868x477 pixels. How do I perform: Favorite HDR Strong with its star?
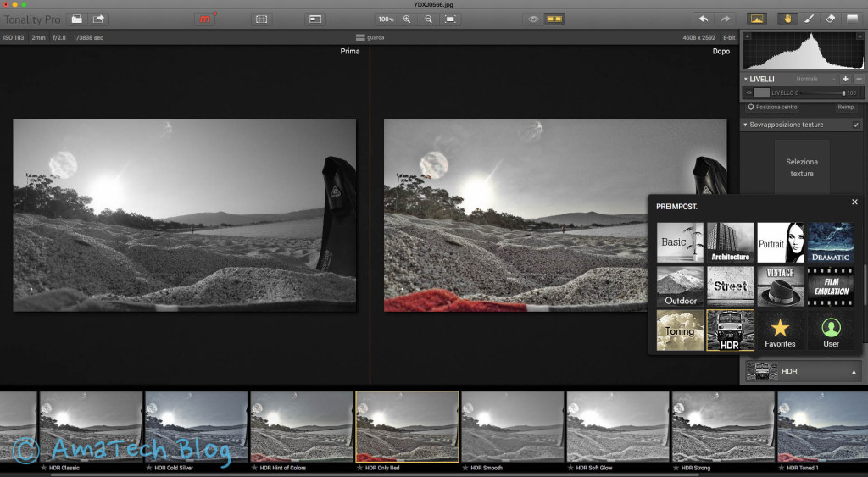676,468
